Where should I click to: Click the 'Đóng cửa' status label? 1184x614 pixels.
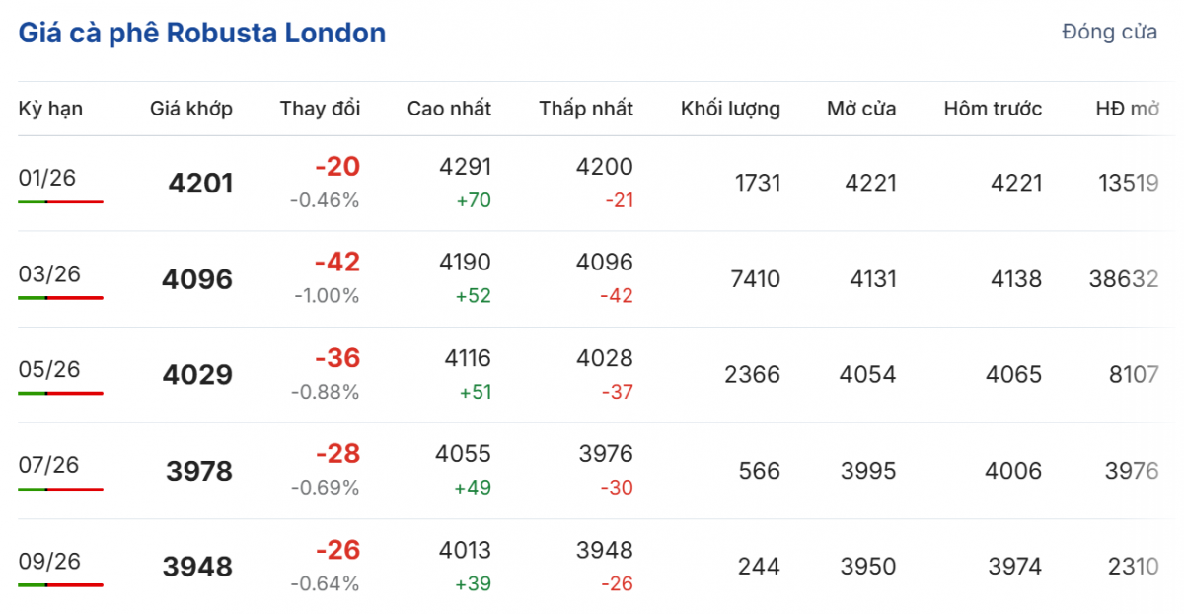point(1109,33)
